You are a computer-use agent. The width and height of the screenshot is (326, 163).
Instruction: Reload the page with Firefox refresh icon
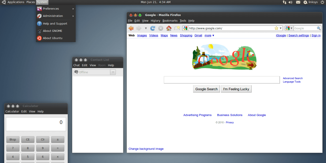(153, 28)
